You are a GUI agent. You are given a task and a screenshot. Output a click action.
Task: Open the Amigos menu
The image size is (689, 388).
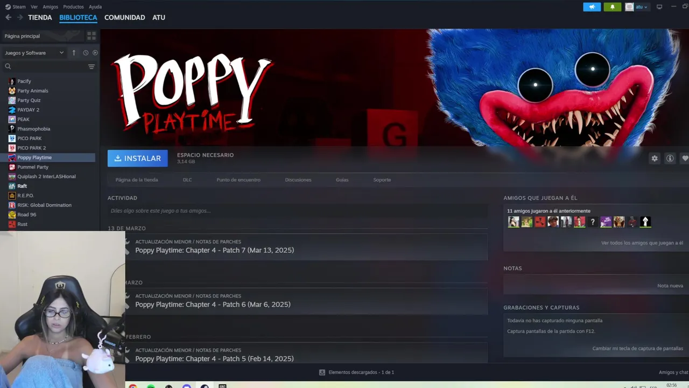50,7
